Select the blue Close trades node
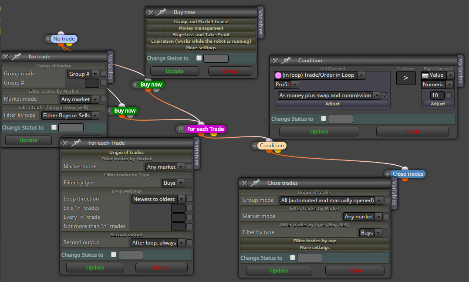 [x=408, y=174]
